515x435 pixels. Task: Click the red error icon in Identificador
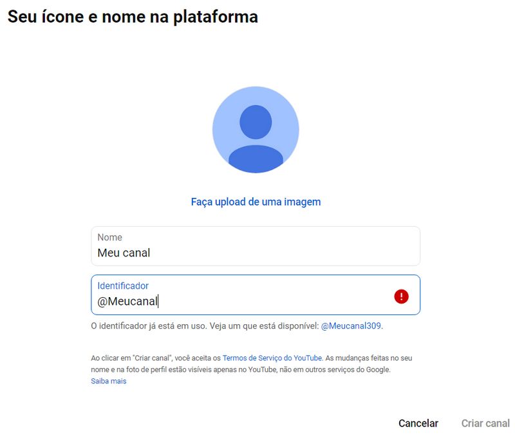401,296
